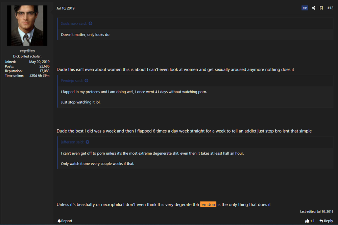Expand the Soulsmaxx quote arrow icon

click(x=91, y=24)
